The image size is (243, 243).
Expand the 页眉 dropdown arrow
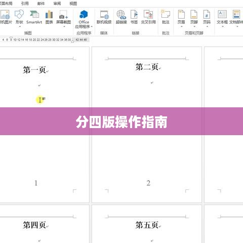tap(182, 27)
